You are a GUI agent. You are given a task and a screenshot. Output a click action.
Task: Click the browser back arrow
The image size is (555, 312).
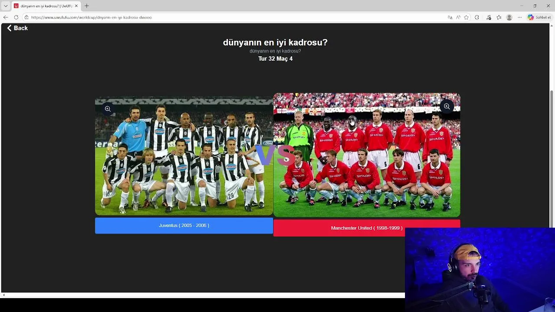pos(6,17)
